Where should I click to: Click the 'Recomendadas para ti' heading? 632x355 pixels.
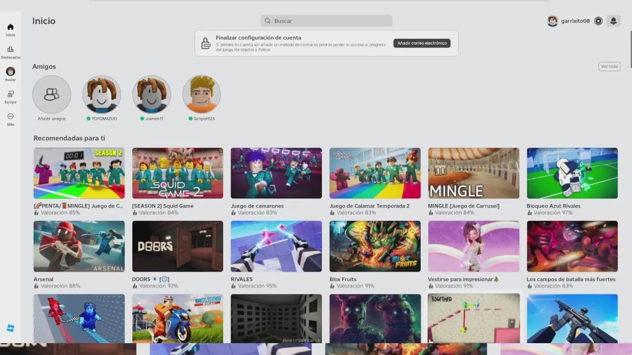pos(69,138)
